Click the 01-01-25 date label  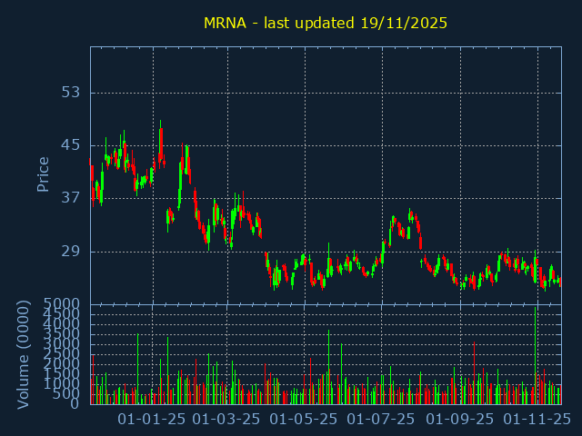pos(153,420)
